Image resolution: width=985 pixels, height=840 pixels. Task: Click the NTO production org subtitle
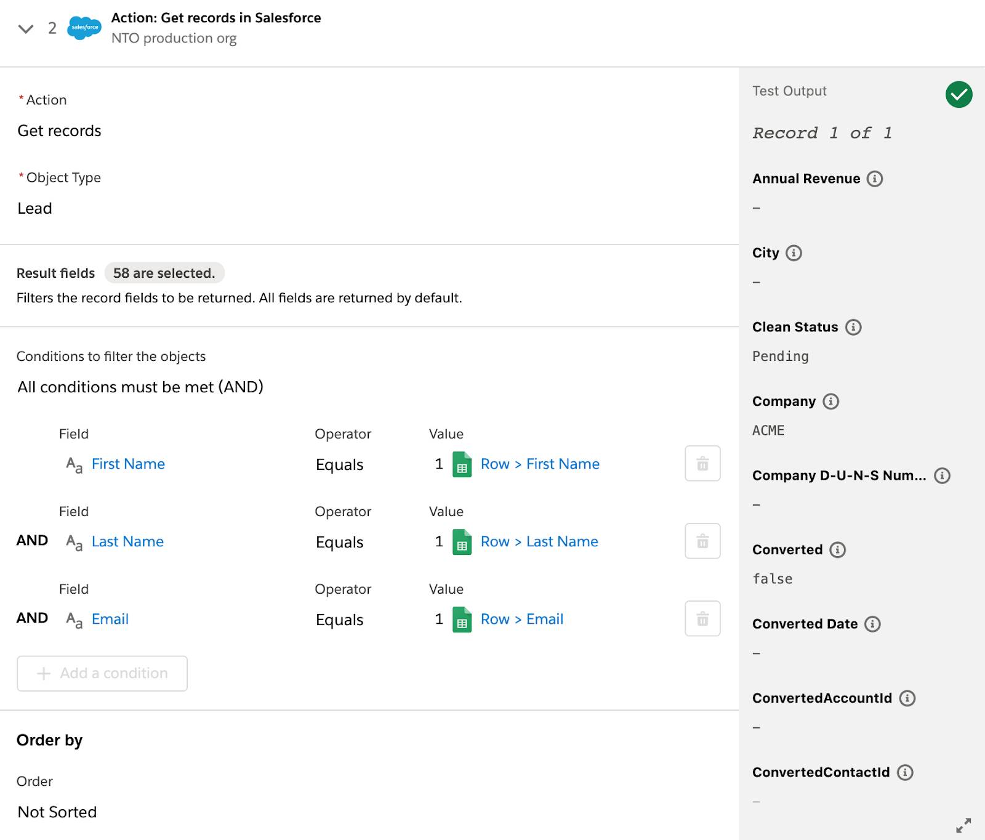click(x=174, y=38)
